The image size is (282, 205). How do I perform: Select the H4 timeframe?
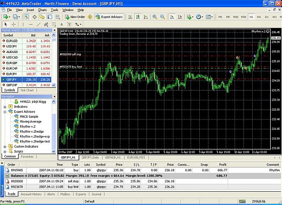[x=259, y=17]
